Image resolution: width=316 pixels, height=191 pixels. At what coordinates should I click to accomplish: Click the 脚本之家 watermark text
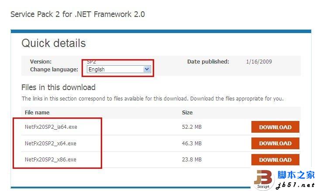coord(296,175)
